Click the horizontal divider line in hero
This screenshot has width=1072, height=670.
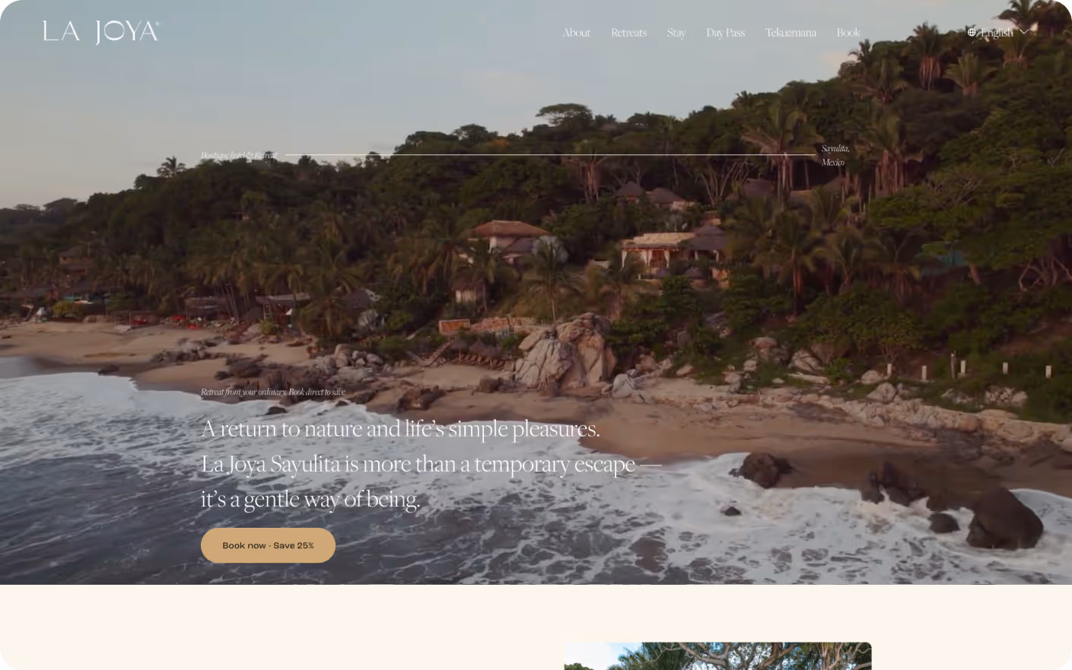point(550,155)
